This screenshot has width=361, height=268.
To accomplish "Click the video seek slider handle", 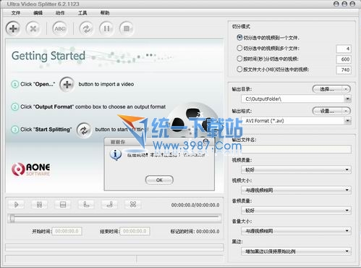I will pos(12,218).
